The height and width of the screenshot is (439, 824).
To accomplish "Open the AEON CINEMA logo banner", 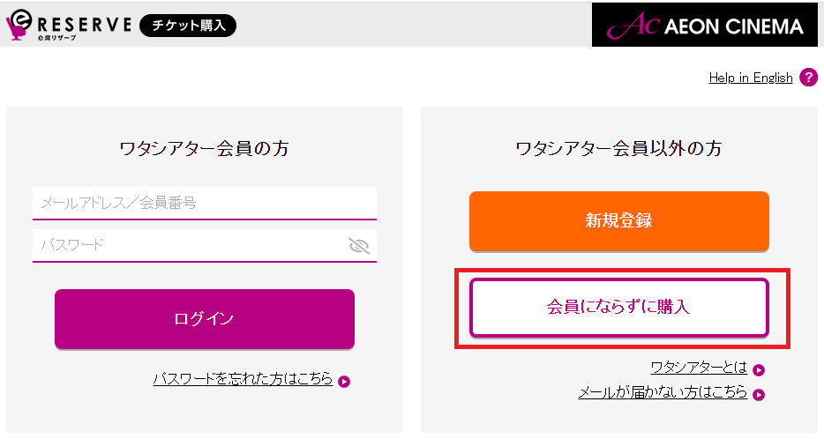I will (705, 25).
